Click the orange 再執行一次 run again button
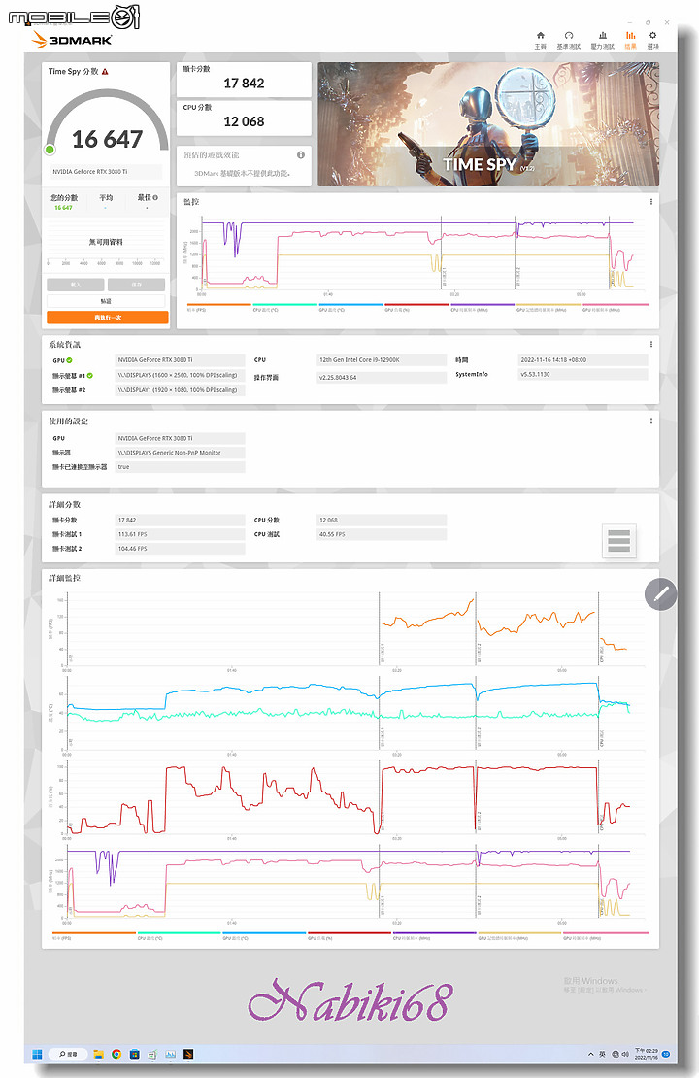This screenshot has width=699, height=1078. click(x=107, y=318)
